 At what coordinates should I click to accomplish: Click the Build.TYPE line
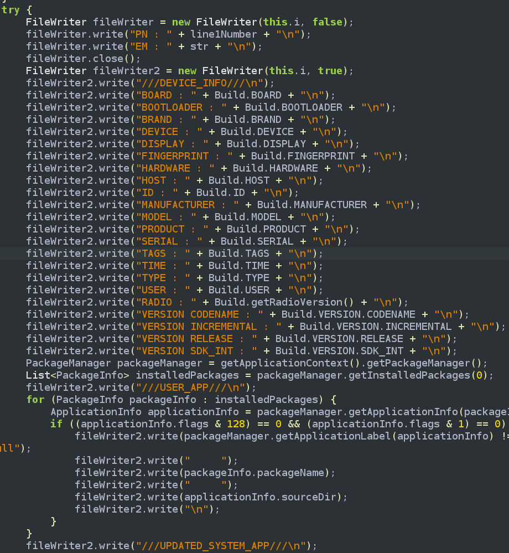coord(174,277)
